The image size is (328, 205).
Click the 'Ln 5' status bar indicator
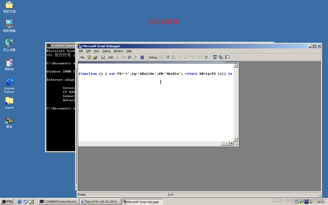tap(171, 194)
